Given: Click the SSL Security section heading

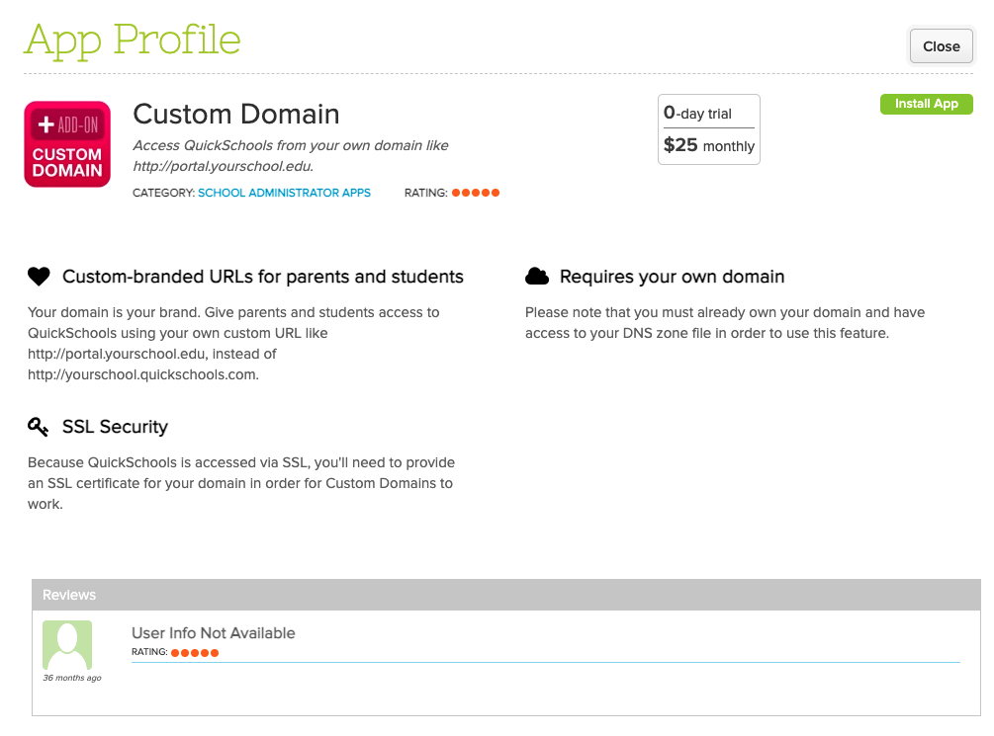Looking at the screenshot, I should point(115,427).
